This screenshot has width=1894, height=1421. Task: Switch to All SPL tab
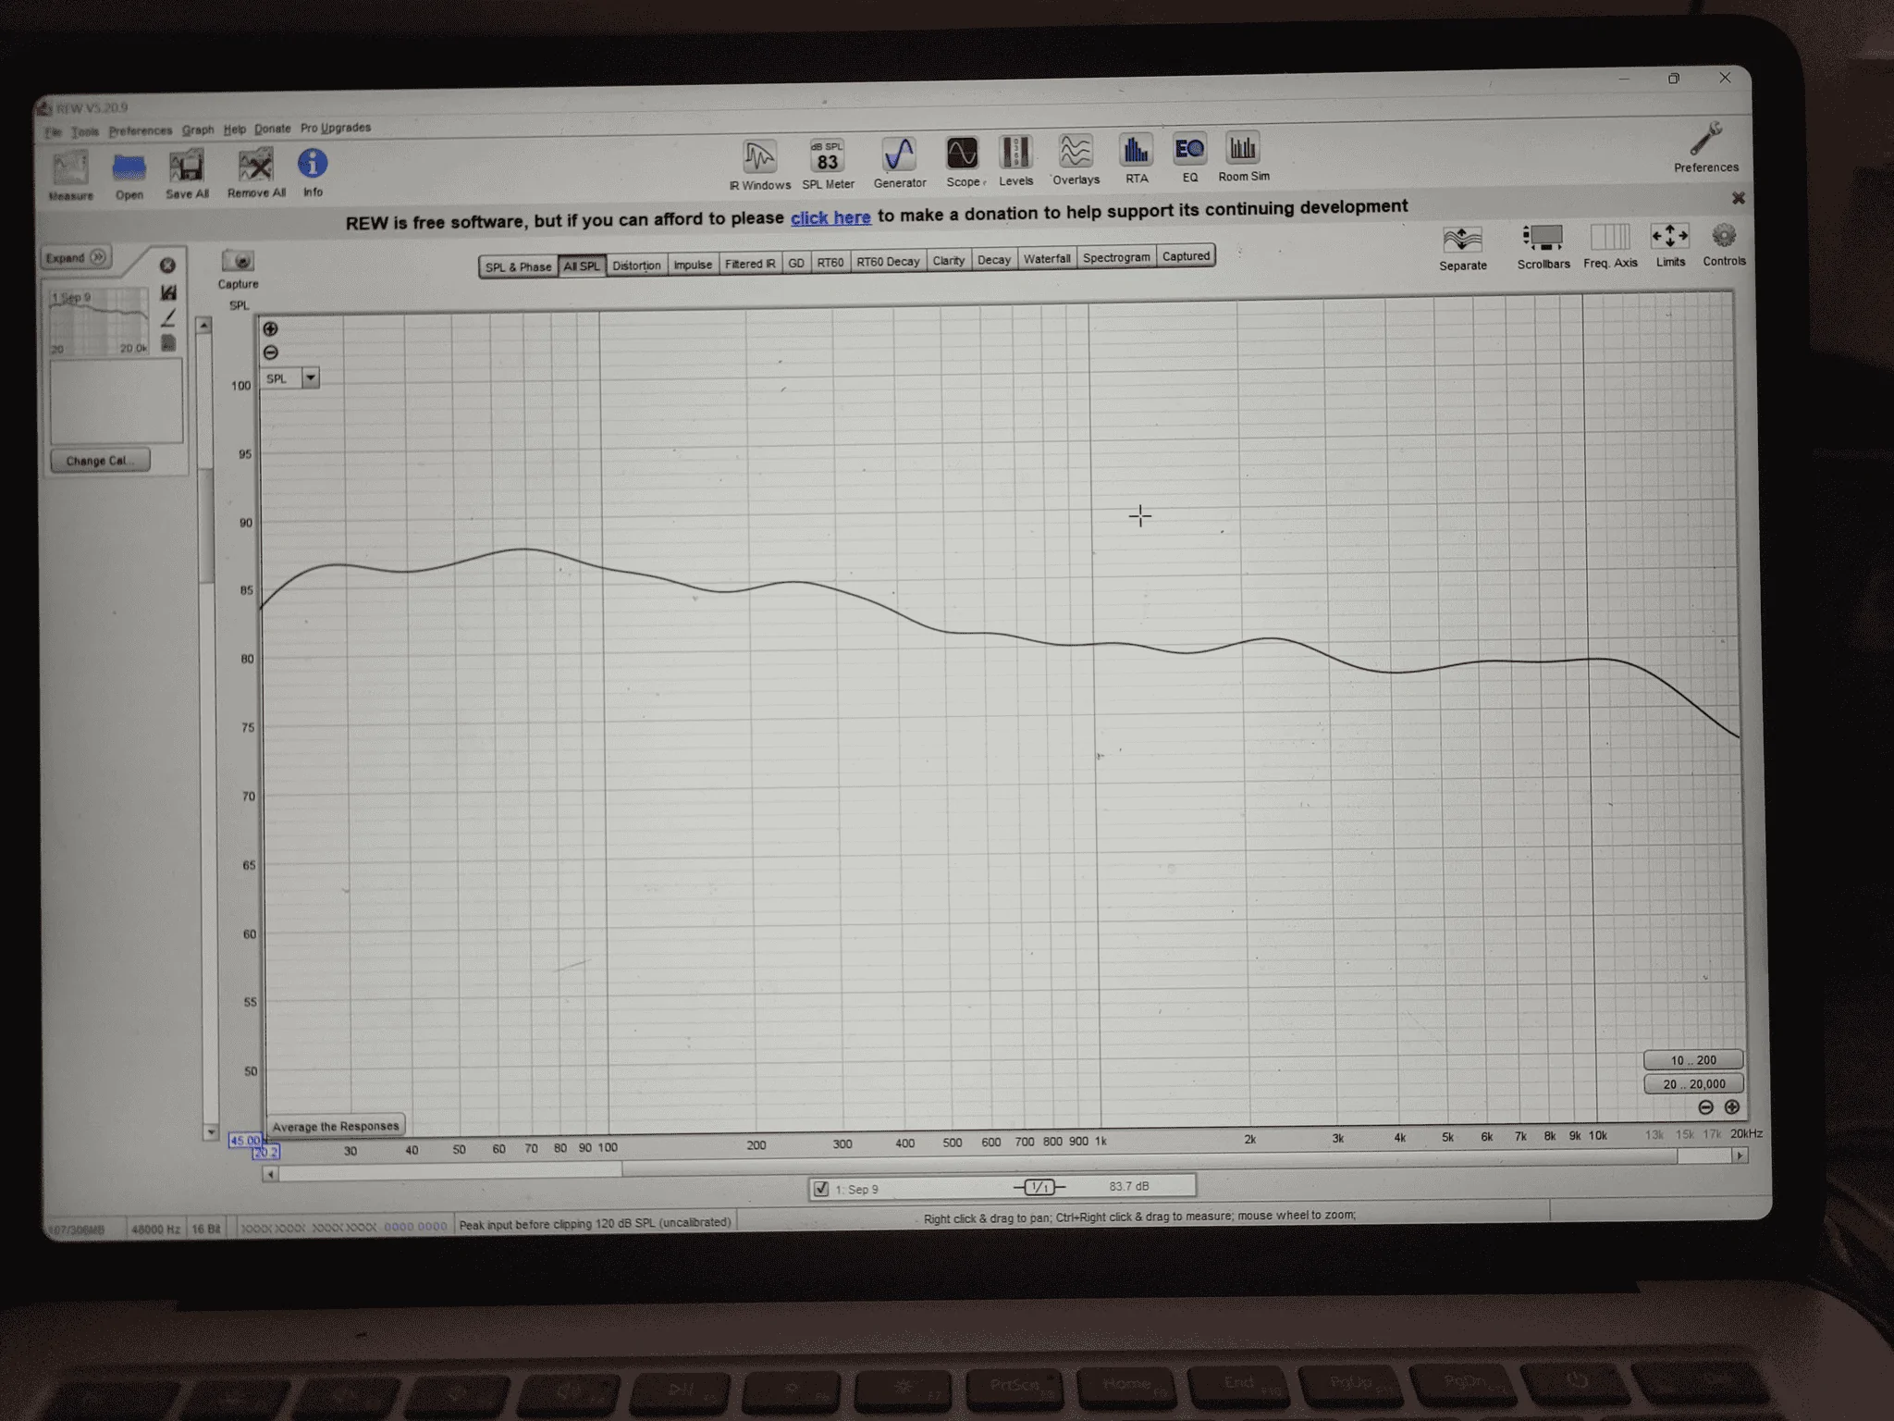582,266
